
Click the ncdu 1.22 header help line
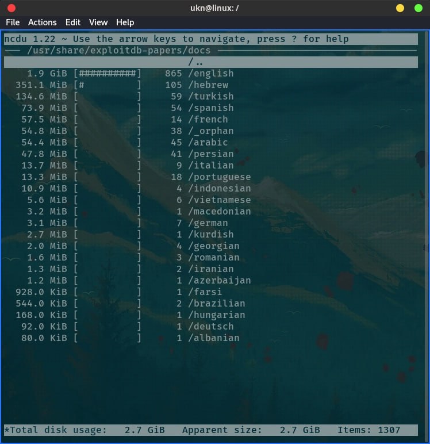(210, 39)
